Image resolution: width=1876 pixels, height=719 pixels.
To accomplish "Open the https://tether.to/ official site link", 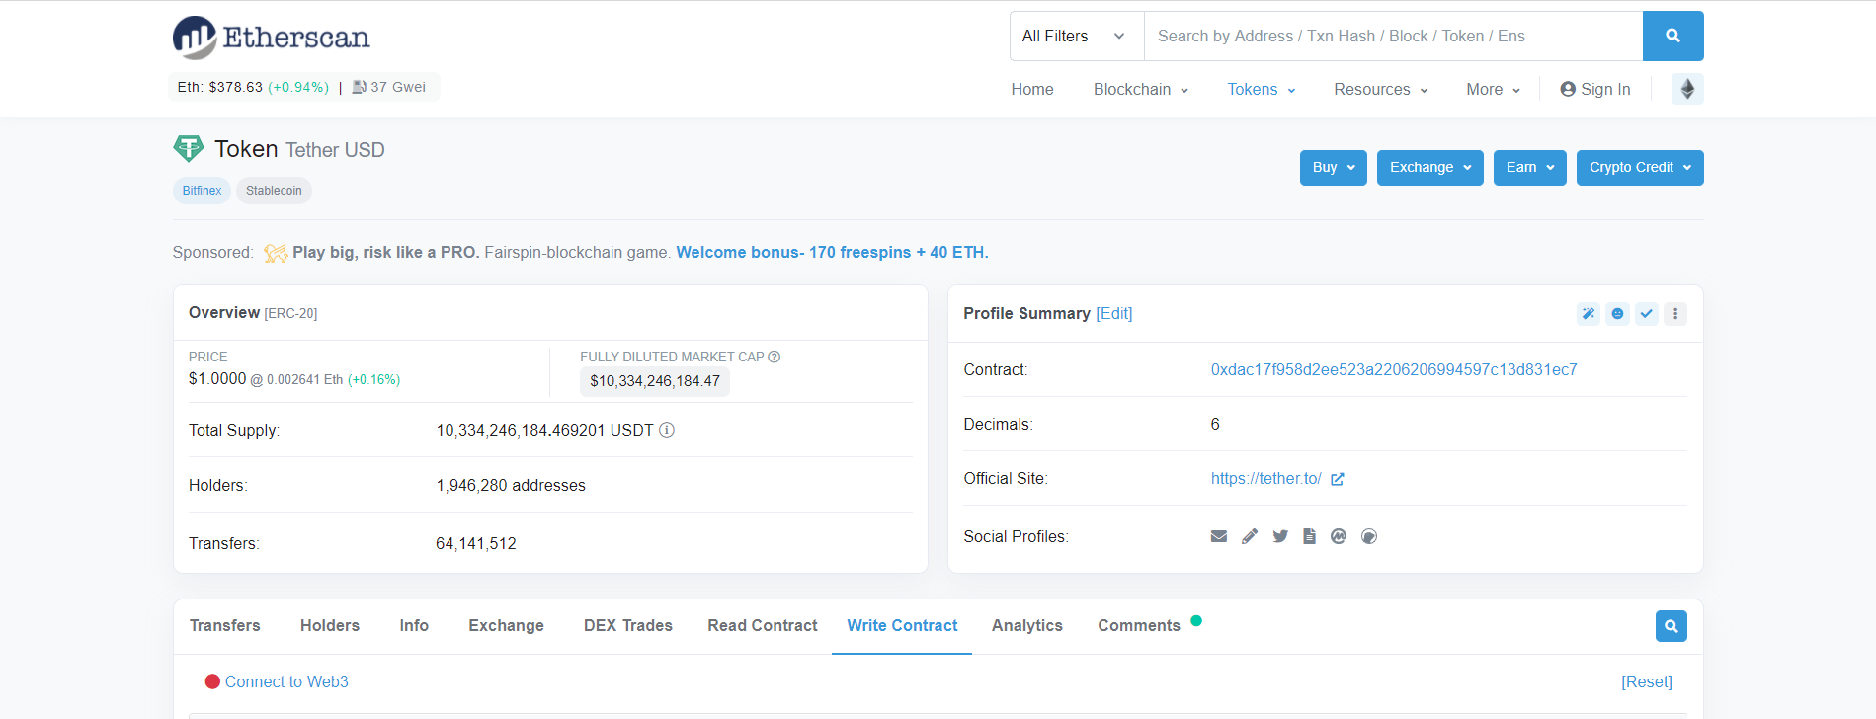I will coord(1266,478).
